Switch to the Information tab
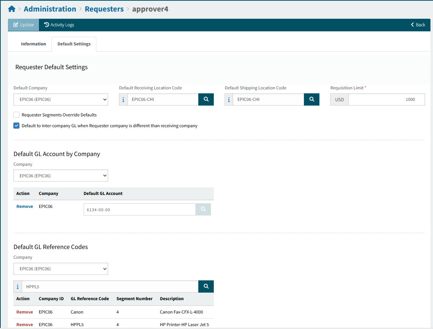 click(x=33, y=44)
